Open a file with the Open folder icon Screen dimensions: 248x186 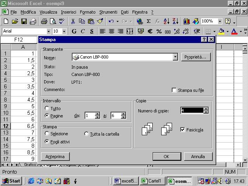coord(15,21)
